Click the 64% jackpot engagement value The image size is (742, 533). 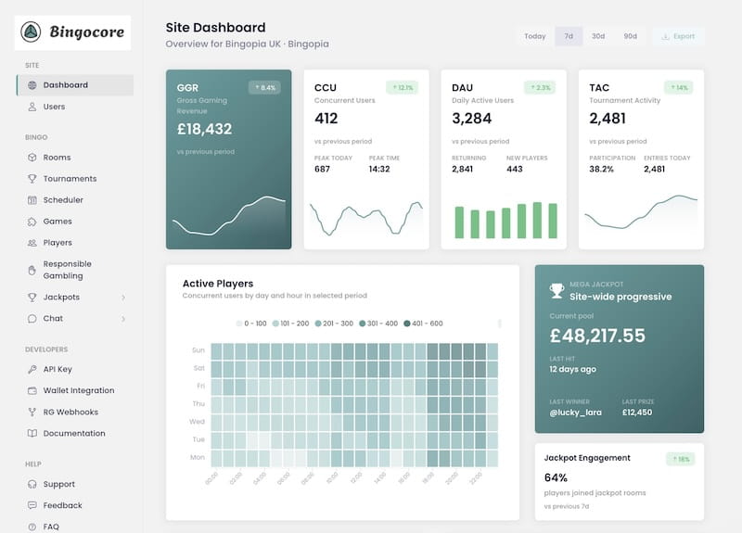[x=556, y=477]
